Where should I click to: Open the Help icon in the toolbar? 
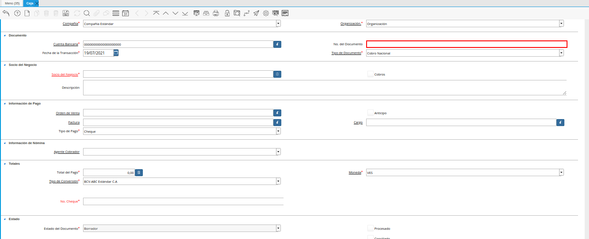click(x=18, y=13)
